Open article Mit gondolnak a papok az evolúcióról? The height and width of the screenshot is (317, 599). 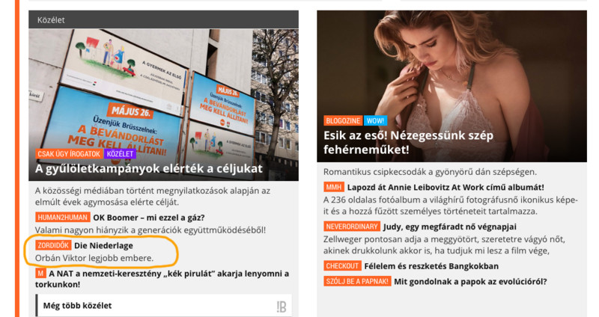470,282
